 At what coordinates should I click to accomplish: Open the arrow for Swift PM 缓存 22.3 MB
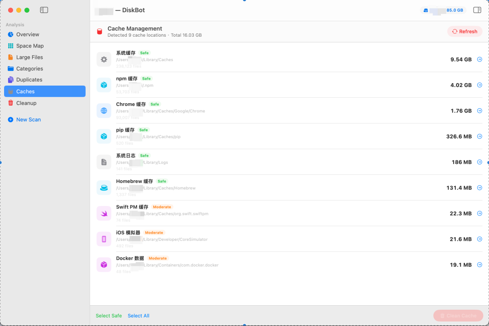click(x=479, y=213)
